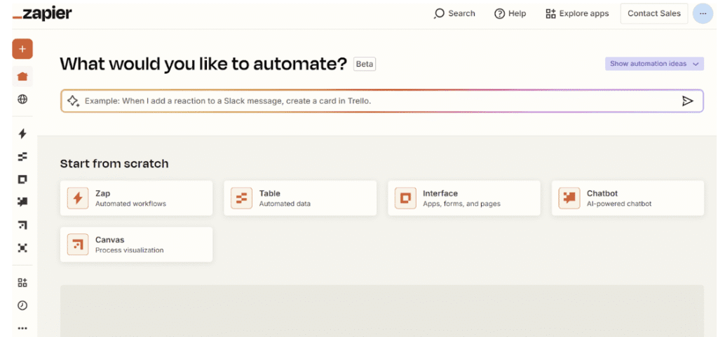Open Canvas icon in the sidebar

22,225
